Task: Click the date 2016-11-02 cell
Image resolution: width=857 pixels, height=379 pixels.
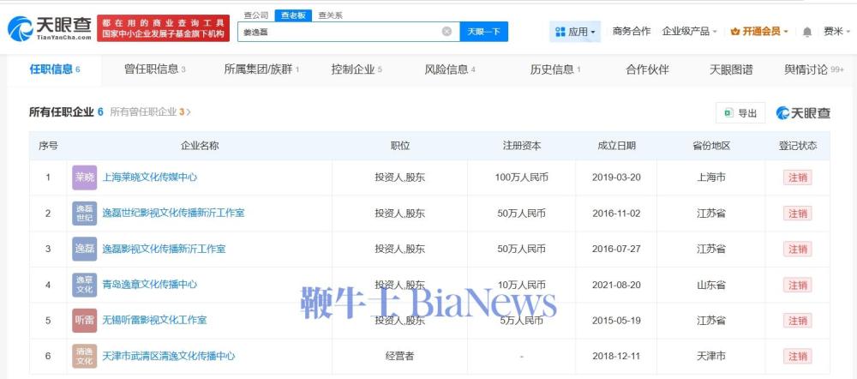Action: pyautogui.click(x=616, y=214)
